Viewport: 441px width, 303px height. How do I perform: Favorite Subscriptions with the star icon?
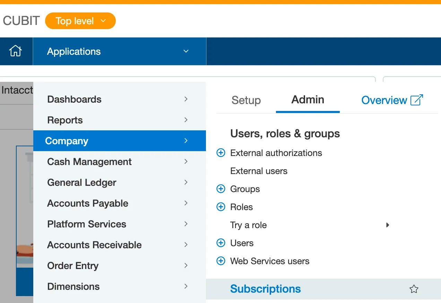click(414, 289)
